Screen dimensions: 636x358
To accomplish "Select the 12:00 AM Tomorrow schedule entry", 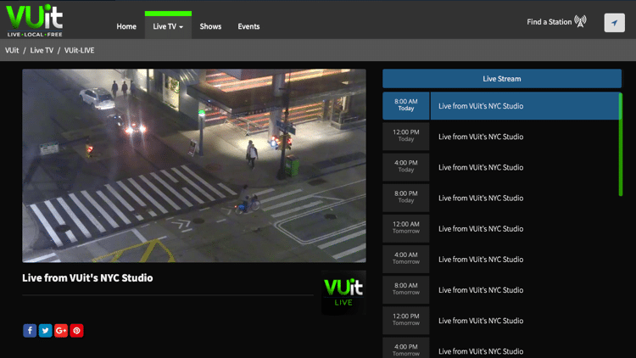I will pos(500,228).
